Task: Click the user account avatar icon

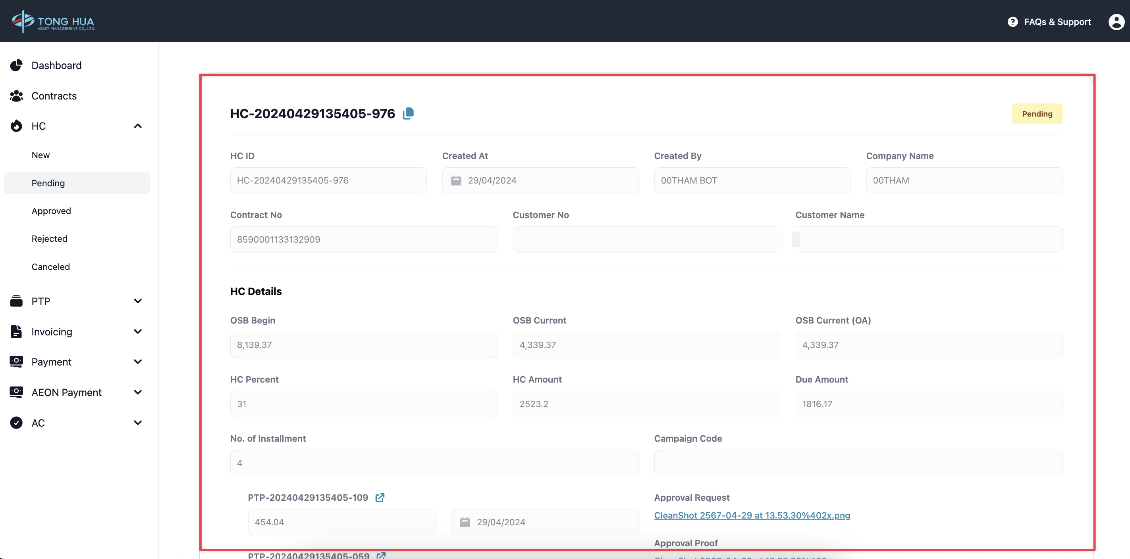Action: pyautogui.click(x=1116, y=22)
